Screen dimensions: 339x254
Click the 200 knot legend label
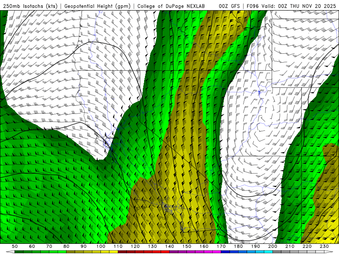point(272,246)
